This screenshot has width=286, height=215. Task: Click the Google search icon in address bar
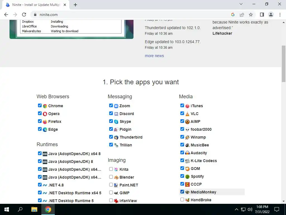pos(233,15)
